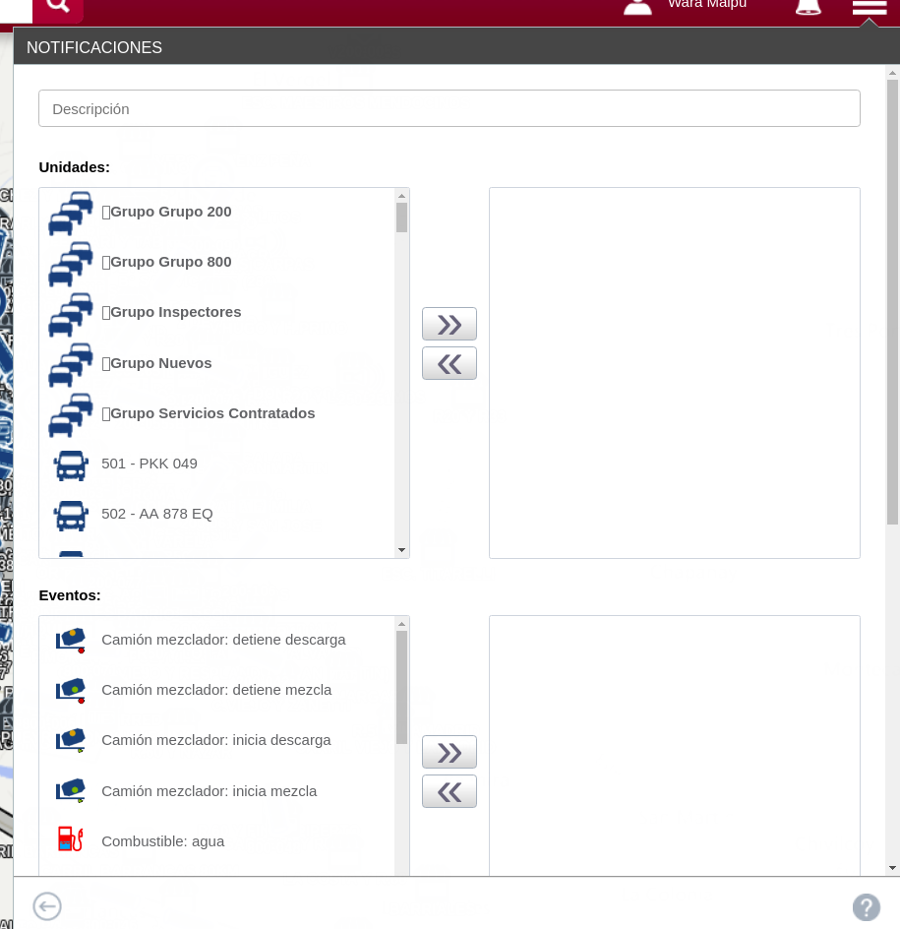Screen dimensions: 900x929
Task: Open help question mark icon
Action: click(x=866, y=906)
